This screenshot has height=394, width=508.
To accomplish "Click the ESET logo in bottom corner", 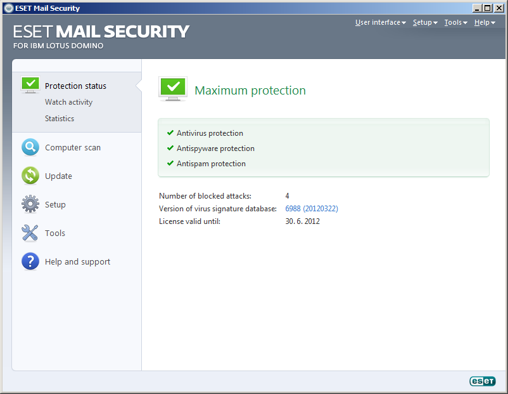I will pos(483,381).
